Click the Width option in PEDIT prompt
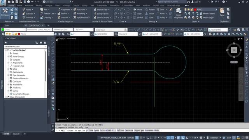Viewport: 249px width, 140px height. tap(108, 131)
